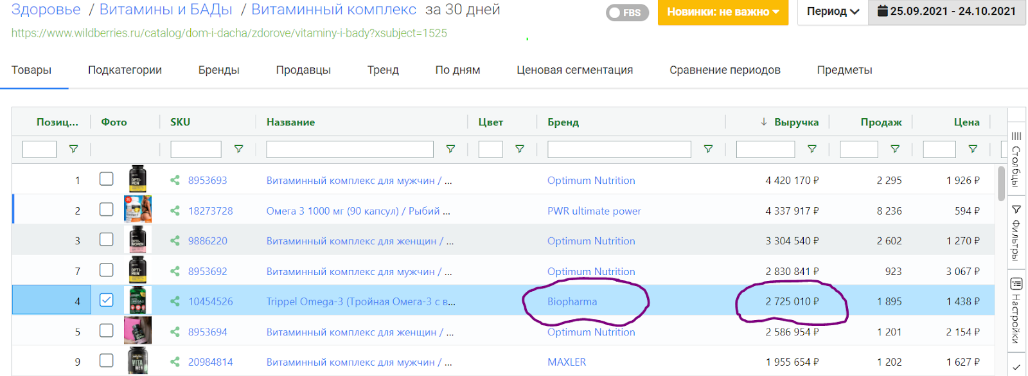1028x376 pixels.
Task: Switch to the Товары tab
Action: click(31, 70)
